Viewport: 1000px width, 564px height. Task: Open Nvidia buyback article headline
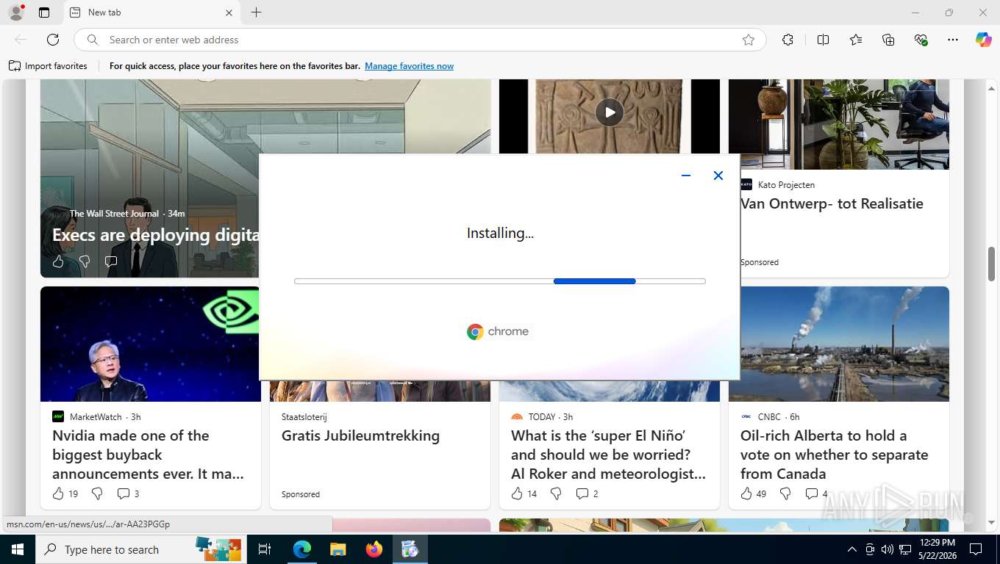148,455
